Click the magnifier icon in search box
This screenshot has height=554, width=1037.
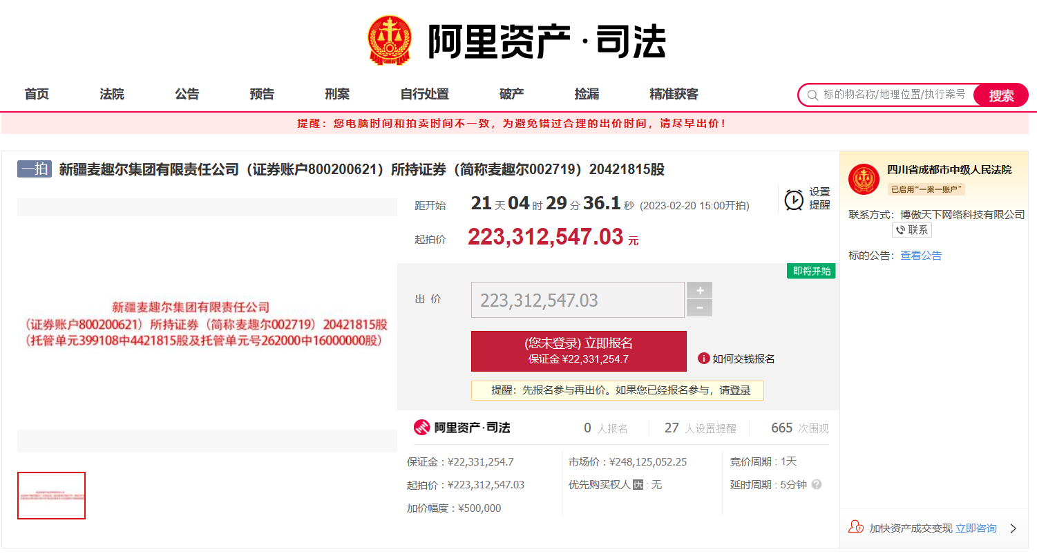pos(812,95)
